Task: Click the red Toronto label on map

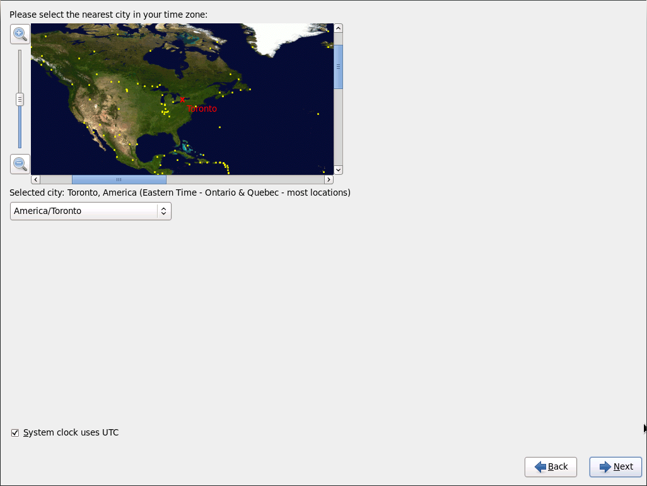Action: click(202, 109)
